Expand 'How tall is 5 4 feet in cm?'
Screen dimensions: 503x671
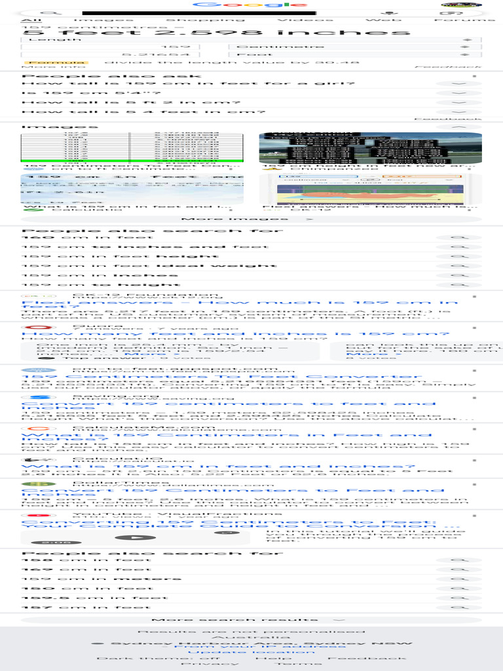(x=251, y=112)
